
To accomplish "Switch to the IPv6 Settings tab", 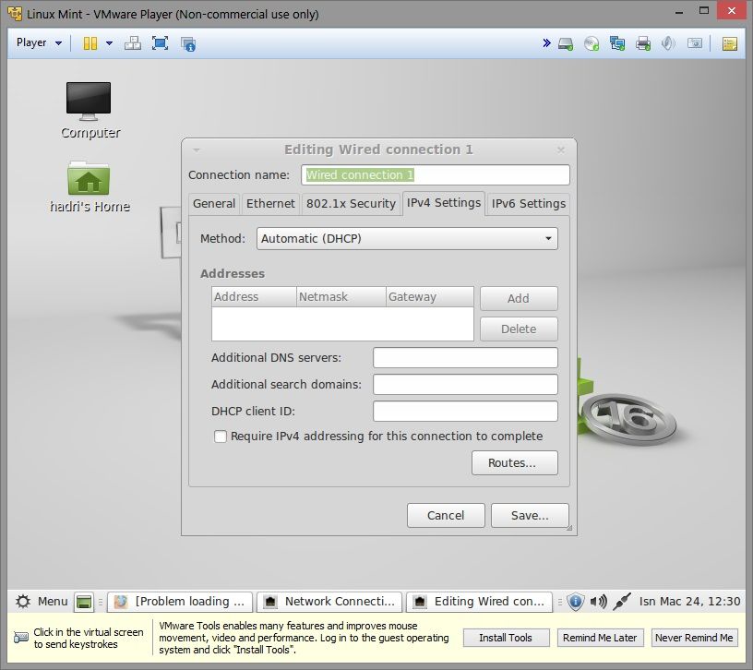I will pos(528,204).
